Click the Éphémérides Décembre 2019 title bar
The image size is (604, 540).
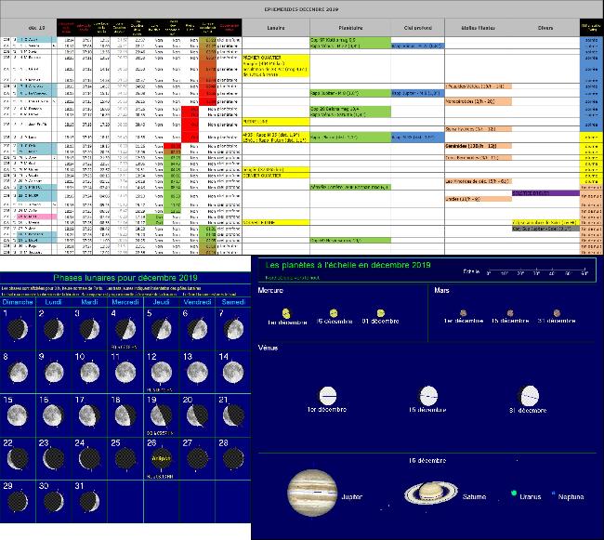[x=302, y=9]
